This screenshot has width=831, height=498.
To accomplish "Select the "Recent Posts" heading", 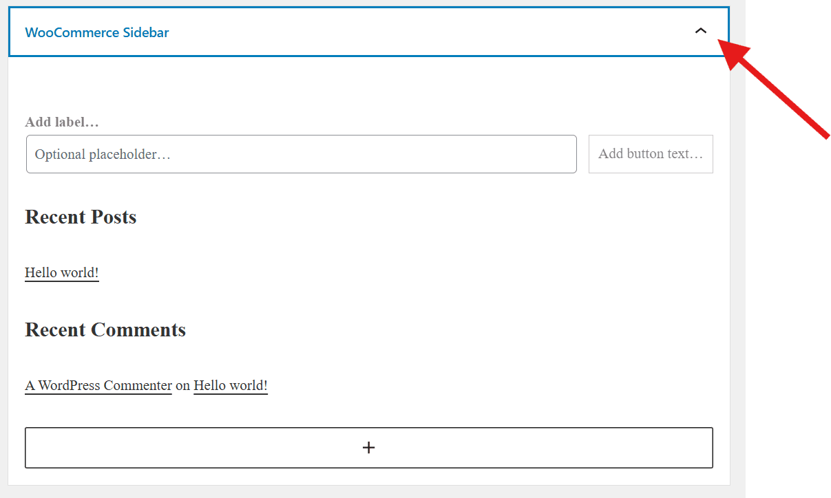I will [81, 217].
